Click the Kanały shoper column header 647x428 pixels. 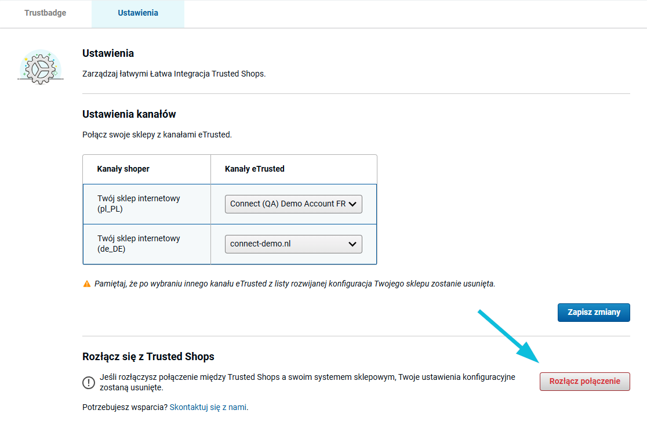click(x=123, y=169)
